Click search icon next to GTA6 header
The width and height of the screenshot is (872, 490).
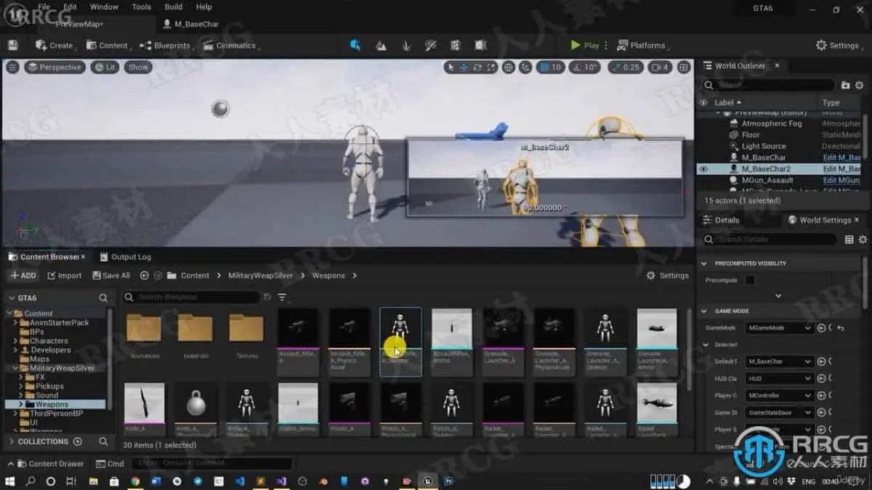103,298
